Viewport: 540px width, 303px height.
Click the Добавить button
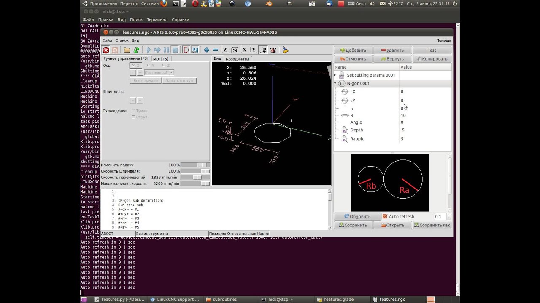tap(353, 50)
